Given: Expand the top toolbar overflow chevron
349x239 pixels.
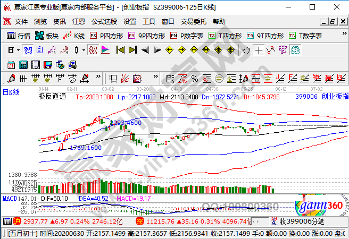Looking at the screenshot, I should [344, 33].
